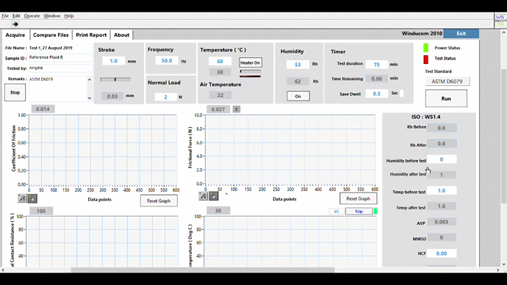
Task: Open the Print Report tab
Action: coord(91,35)
